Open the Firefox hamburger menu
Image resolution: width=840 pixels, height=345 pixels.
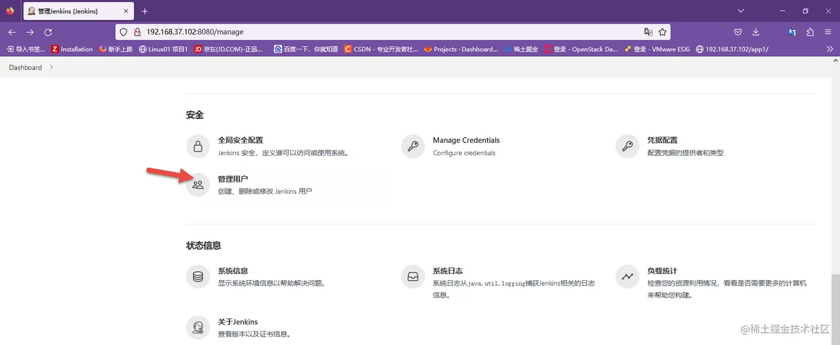coord(828,32)
